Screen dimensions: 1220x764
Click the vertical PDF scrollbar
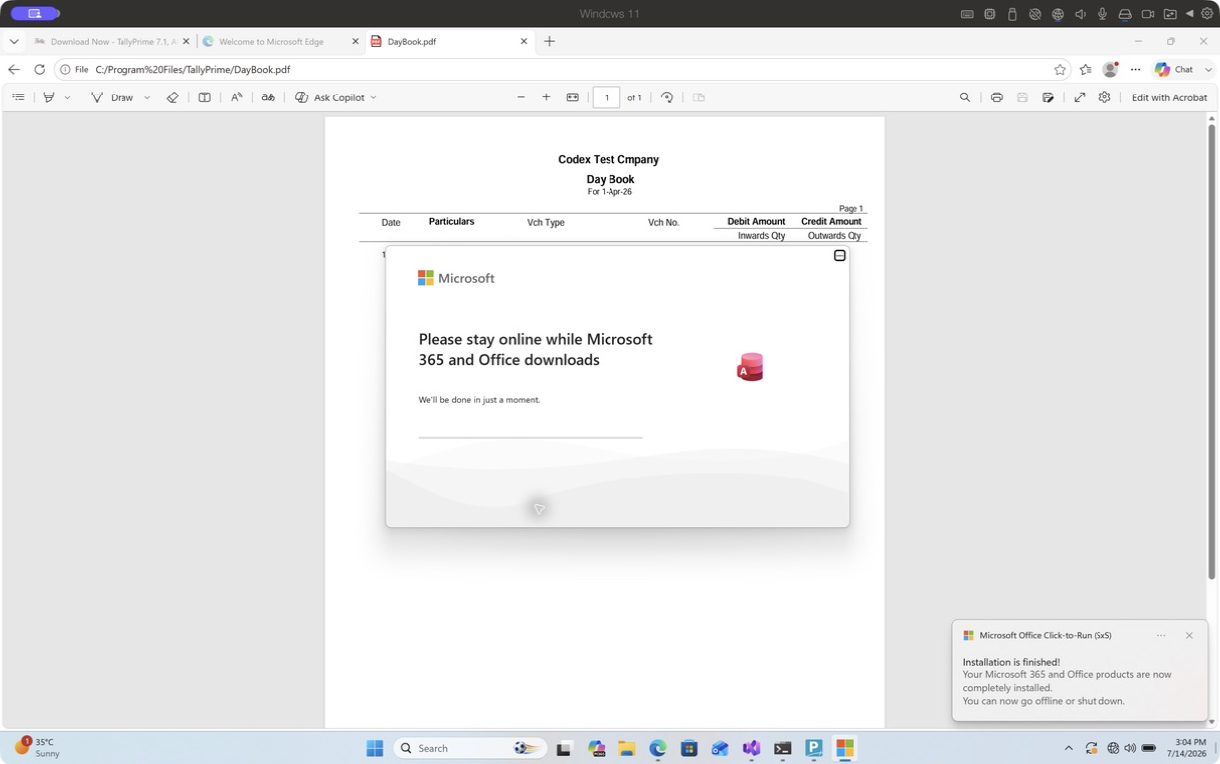[x=1211, y=351]
